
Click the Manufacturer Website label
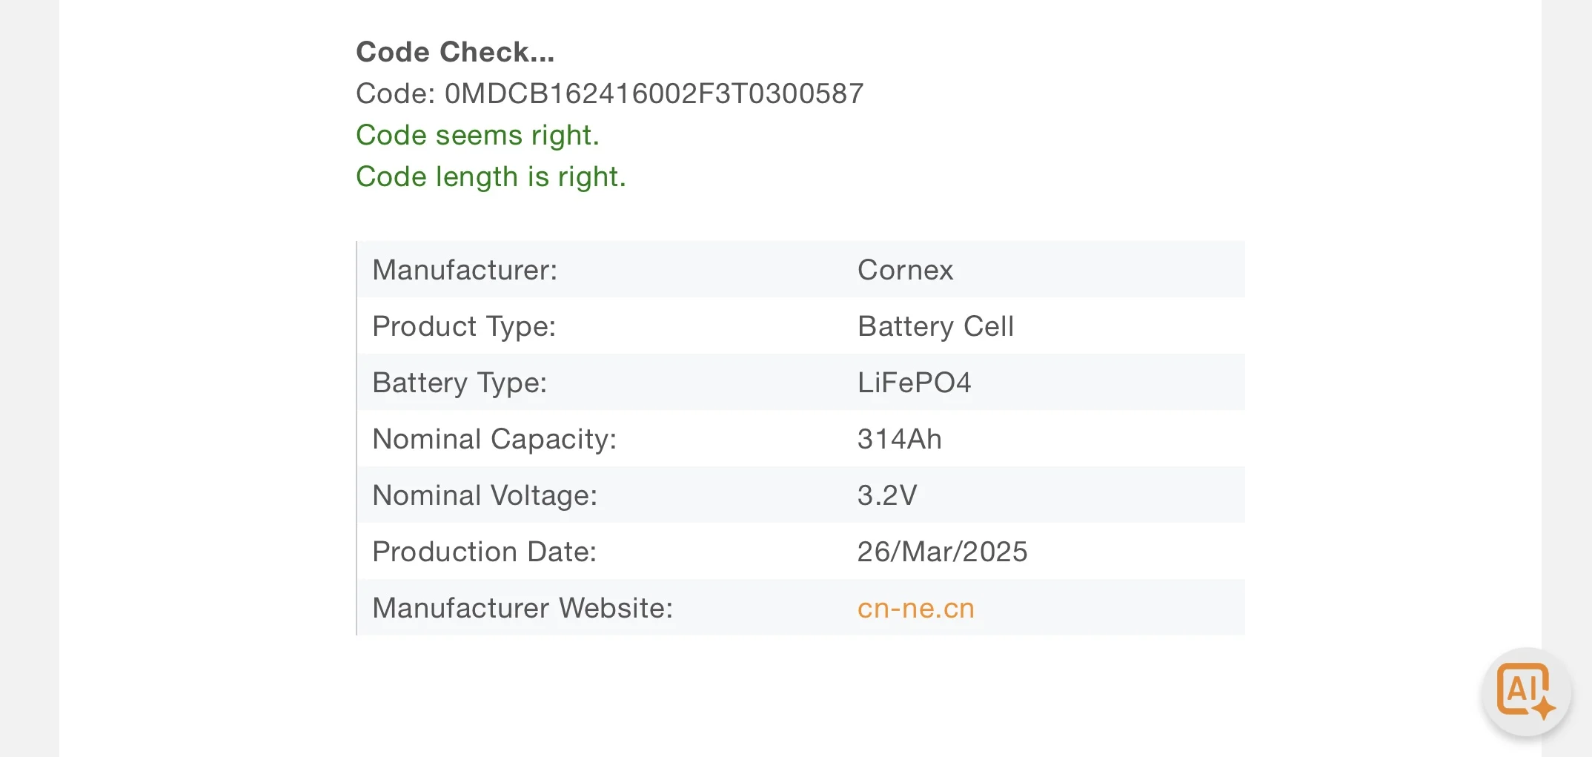click(523, 608)
